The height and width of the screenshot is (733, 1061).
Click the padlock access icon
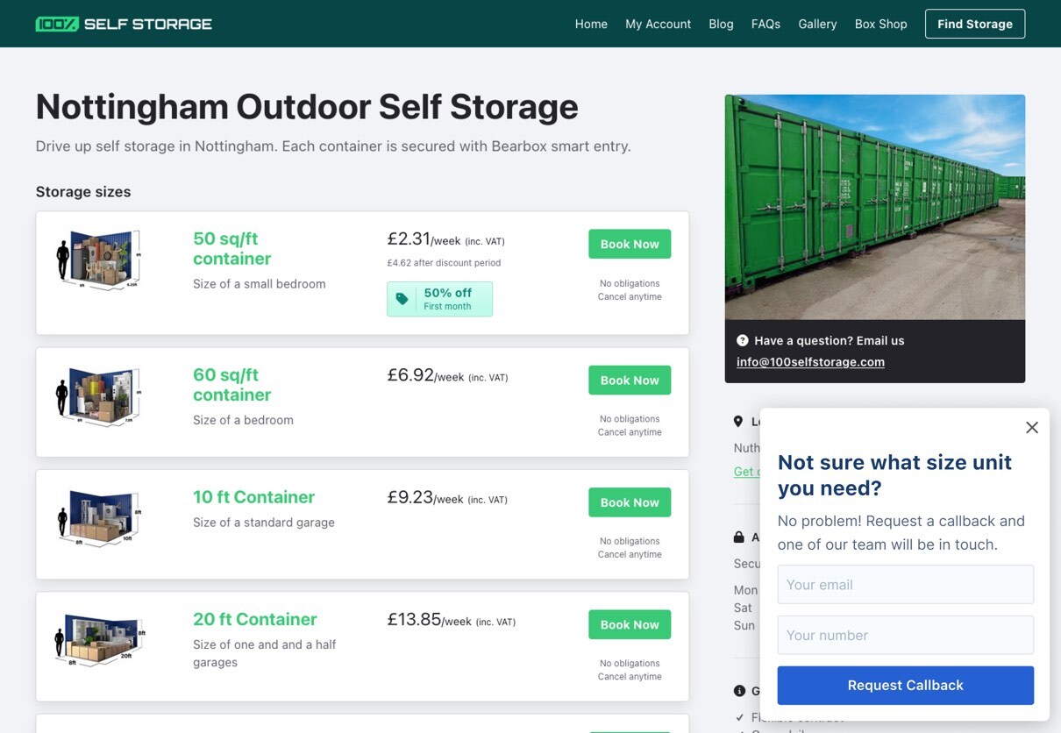pos(738,537)
